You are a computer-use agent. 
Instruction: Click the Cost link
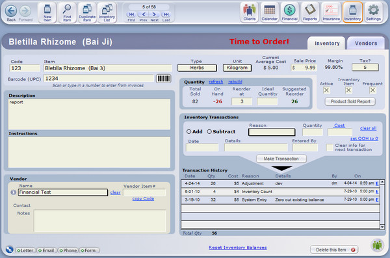339,125
